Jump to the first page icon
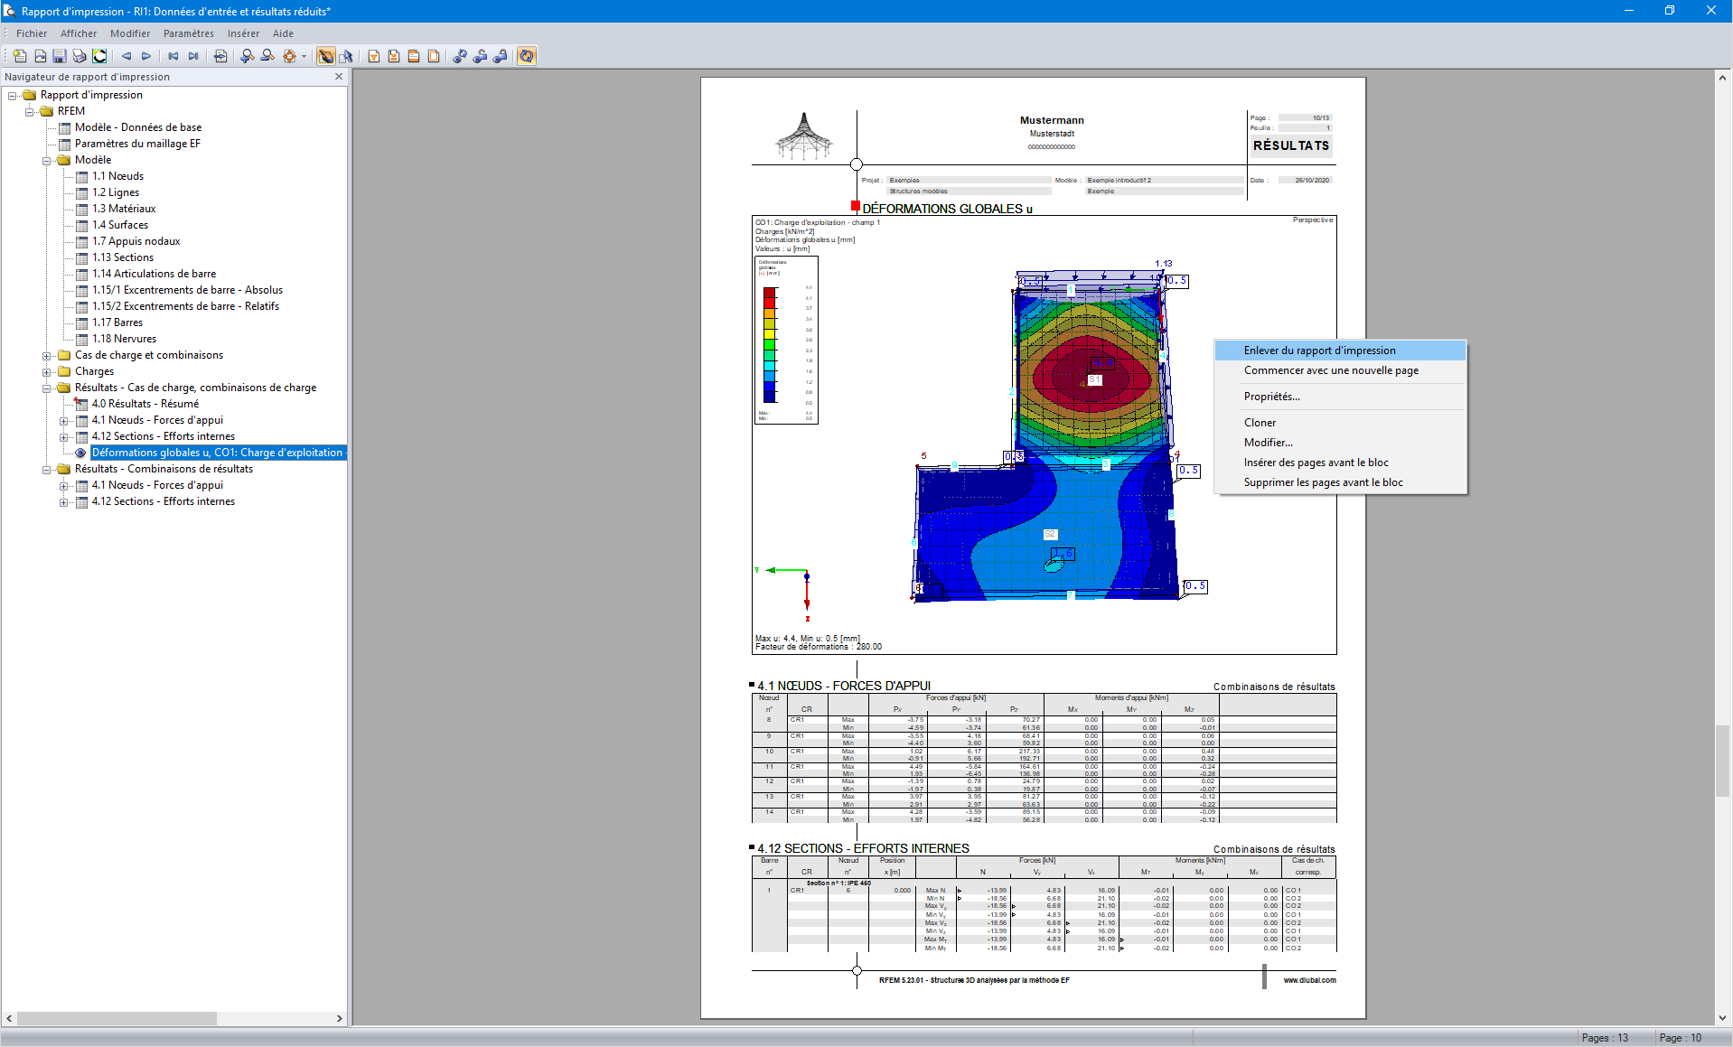Viewport: 1733px width, 1047px height. (x=173, y=56)
